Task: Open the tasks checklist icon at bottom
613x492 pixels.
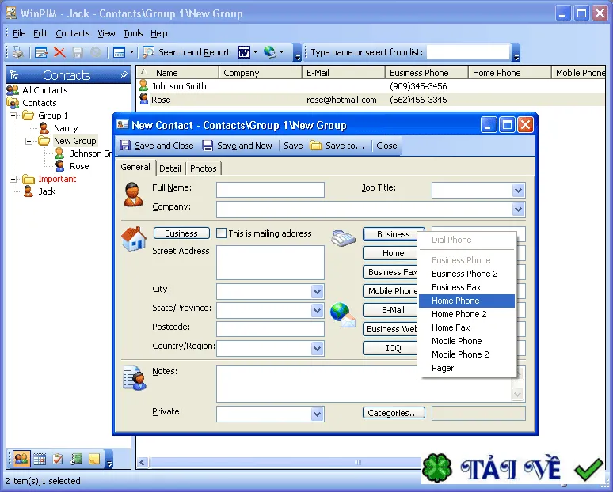Action: click(x=58, y=460)
